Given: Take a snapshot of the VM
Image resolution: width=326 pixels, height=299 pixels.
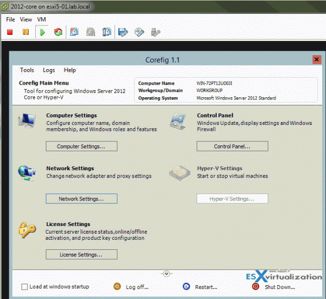Looking at the screenshot, I should pyautogui.click(x=74, y=32).
